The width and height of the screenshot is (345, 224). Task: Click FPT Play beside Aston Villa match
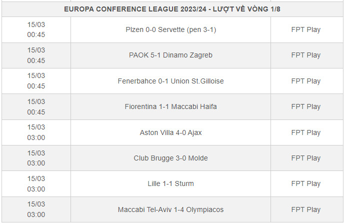click(x=306, y=132)
